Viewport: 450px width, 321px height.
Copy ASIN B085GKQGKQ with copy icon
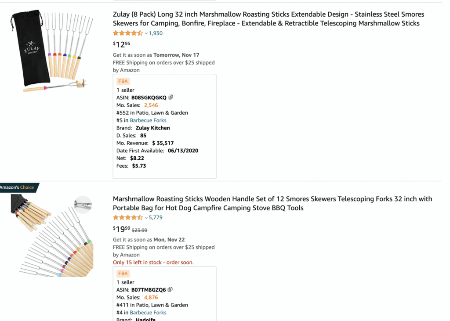pyautogui.click(x=171, y=97)
